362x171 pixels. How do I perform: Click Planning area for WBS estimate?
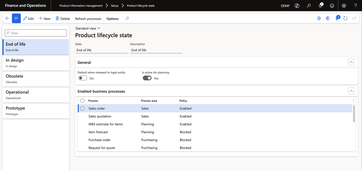(148, 124)
